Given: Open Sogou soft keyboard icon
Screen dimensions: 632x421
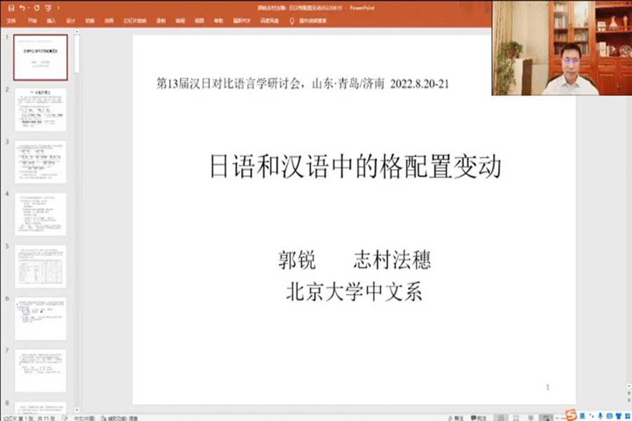Looking at the screenshot, I should pyautogui.click(x=609, y=416).
